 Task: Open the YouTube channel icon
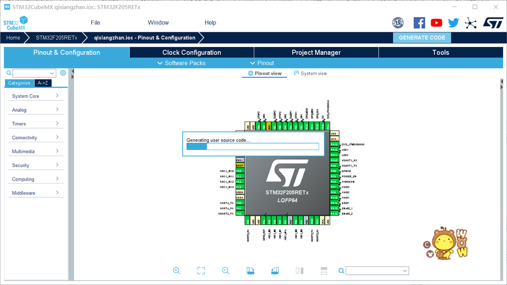436,23
